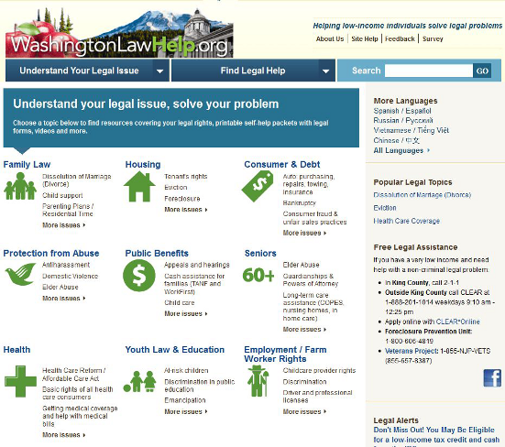
Task: Click the Youth Law children icon
Action: (x=139, y=382)
